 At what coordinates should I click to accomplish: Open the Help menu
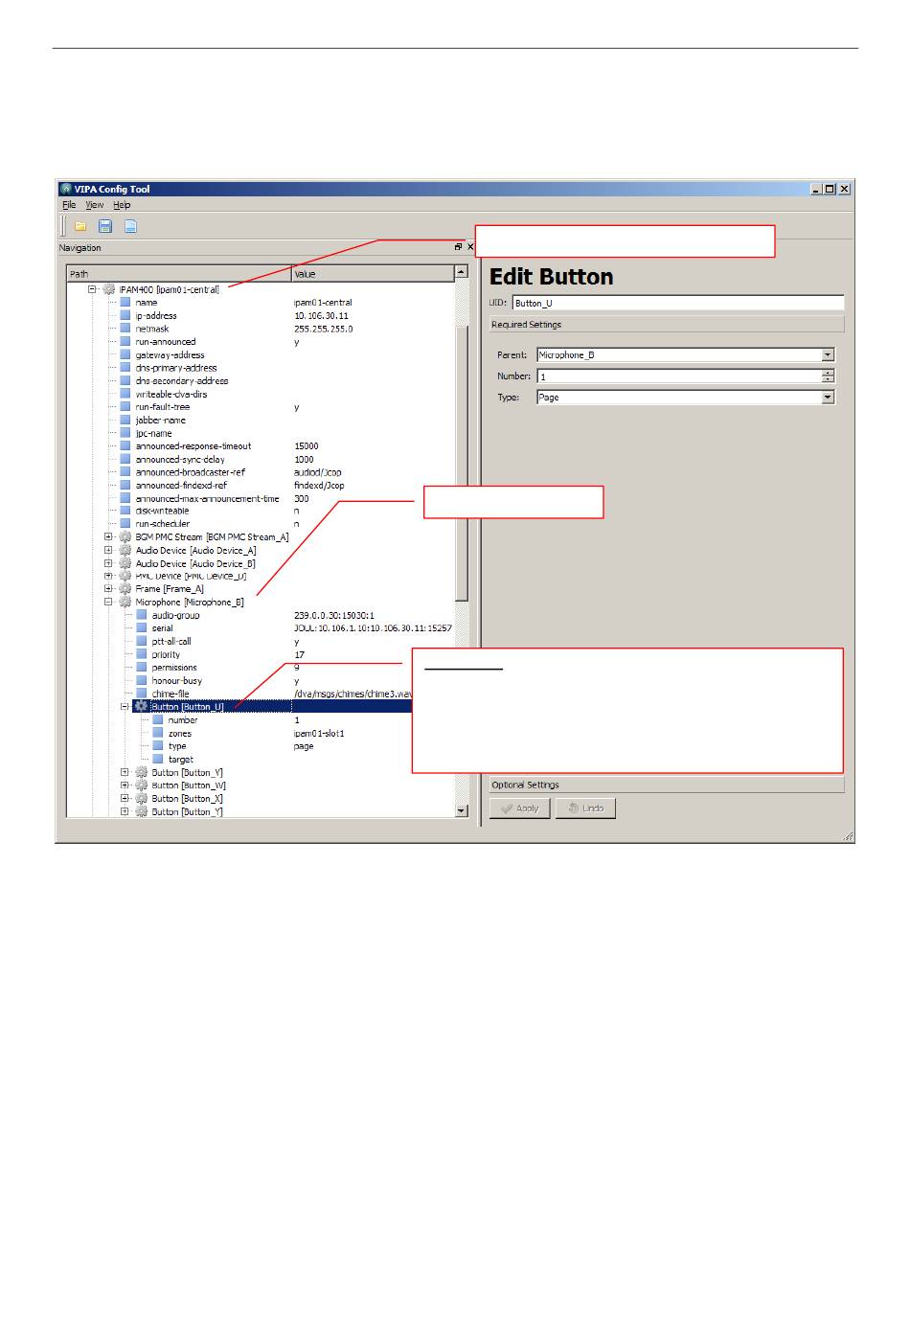coord(122,205)
